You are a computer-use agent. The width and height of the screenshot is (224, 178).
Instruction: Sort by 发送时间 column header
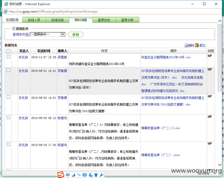pos(44,51)
